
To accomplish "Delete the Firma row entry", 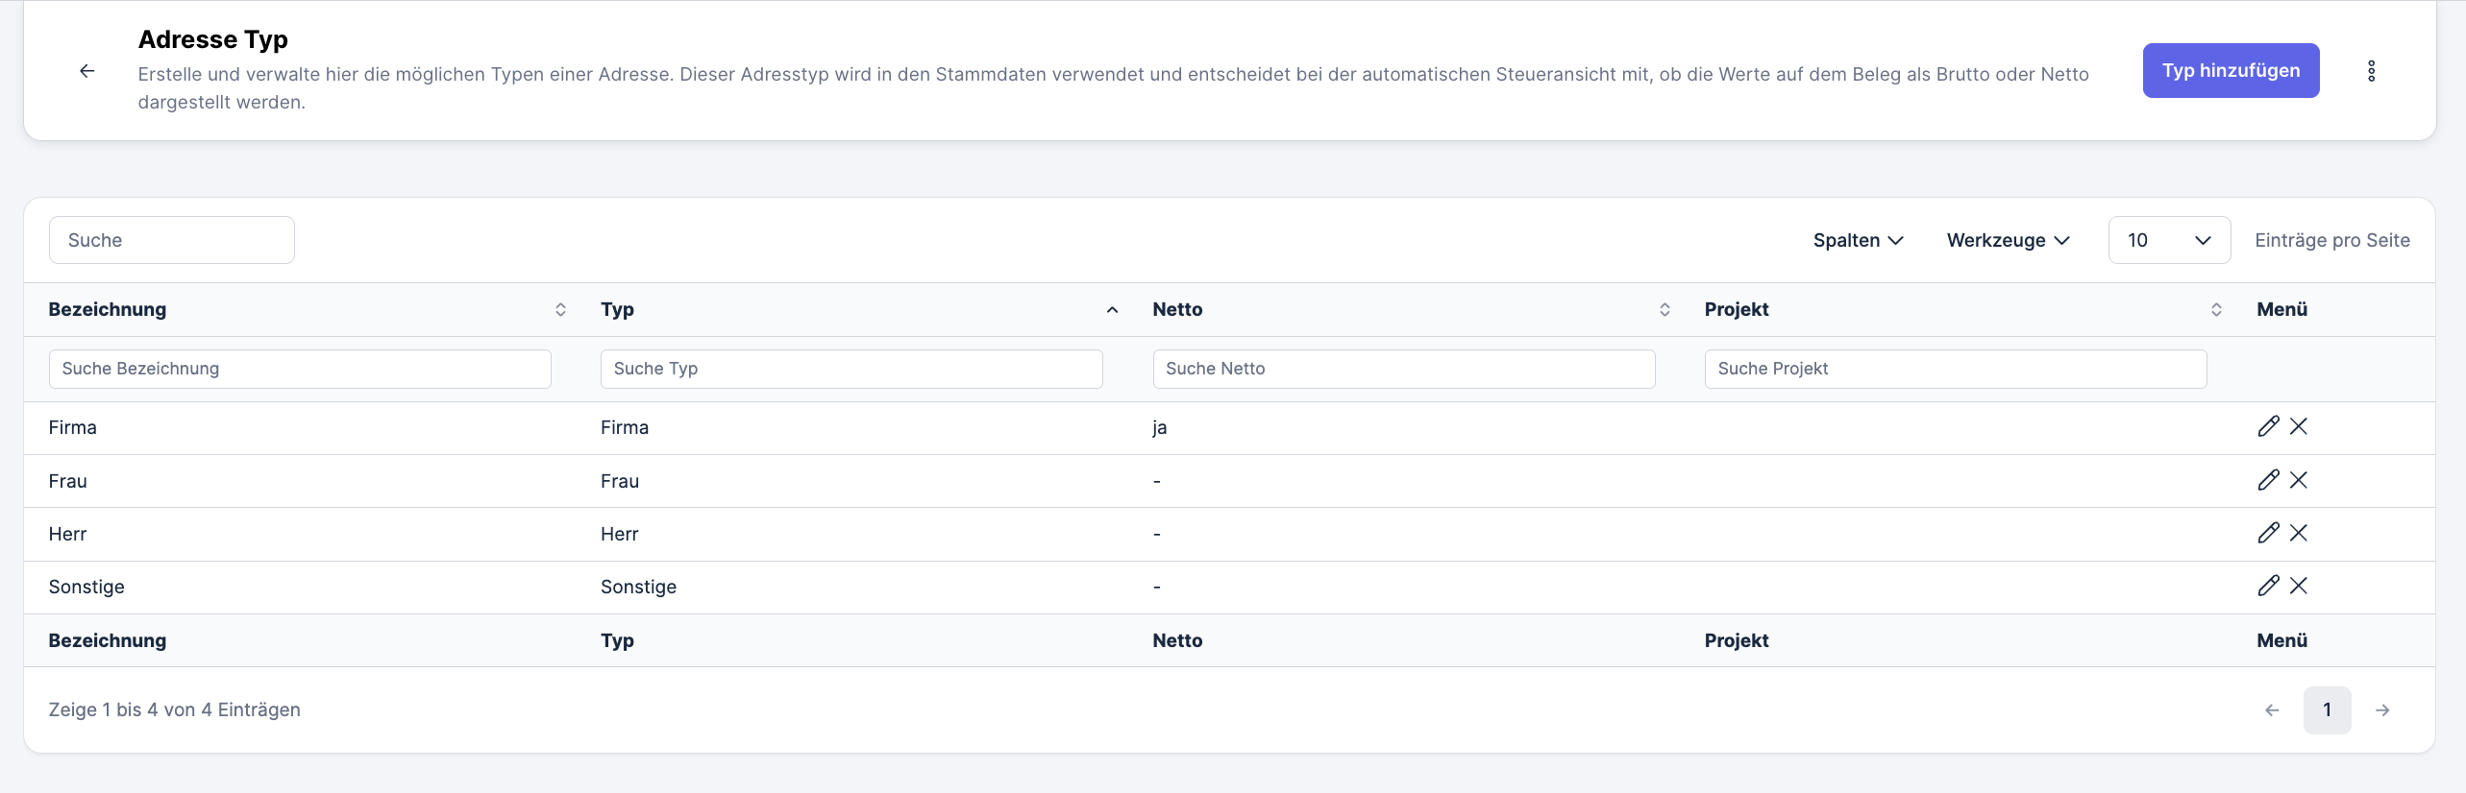I will 2299,427.
